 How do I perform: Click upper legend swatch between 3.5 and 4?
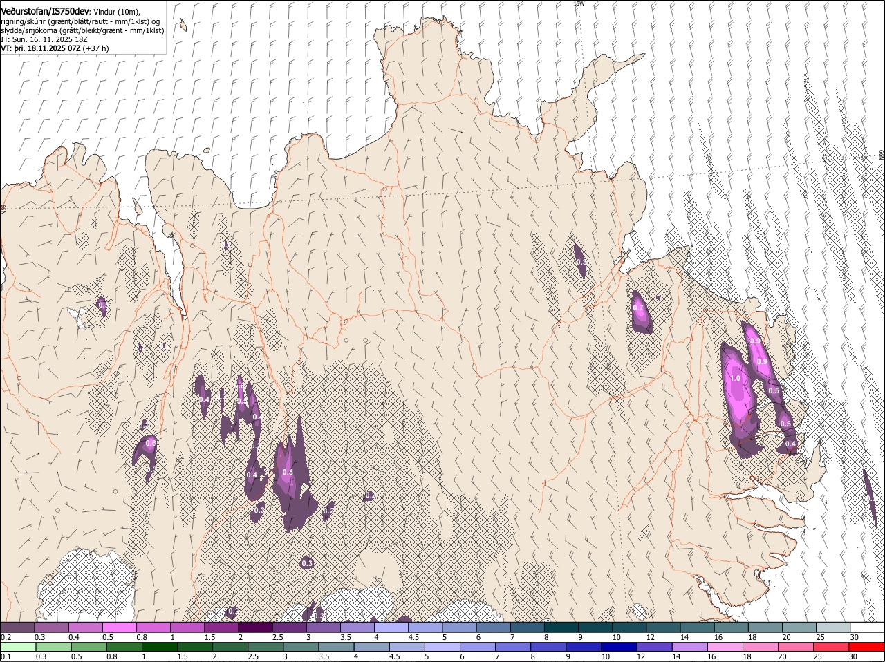click(x=357, y=627)
